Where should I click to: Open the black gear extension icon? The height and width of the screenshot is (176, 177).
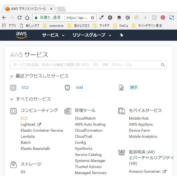click(110, 18)
